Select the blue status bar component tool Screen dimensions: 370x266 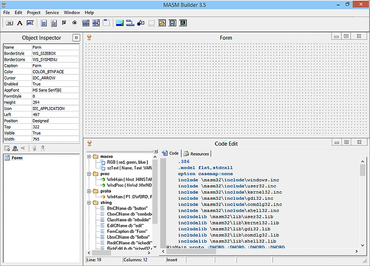click(x=130, y=23)
